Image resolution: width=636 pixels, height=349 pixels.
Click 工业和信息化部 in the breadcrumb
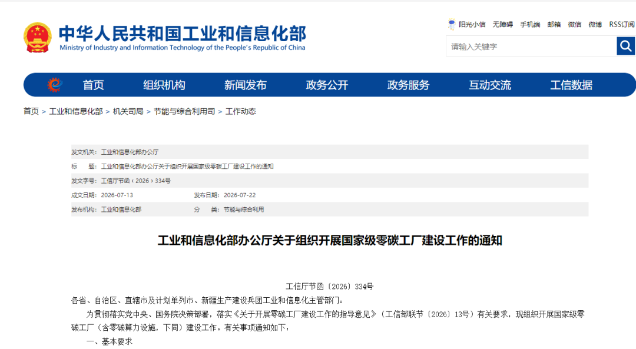(x=76, y=111)
